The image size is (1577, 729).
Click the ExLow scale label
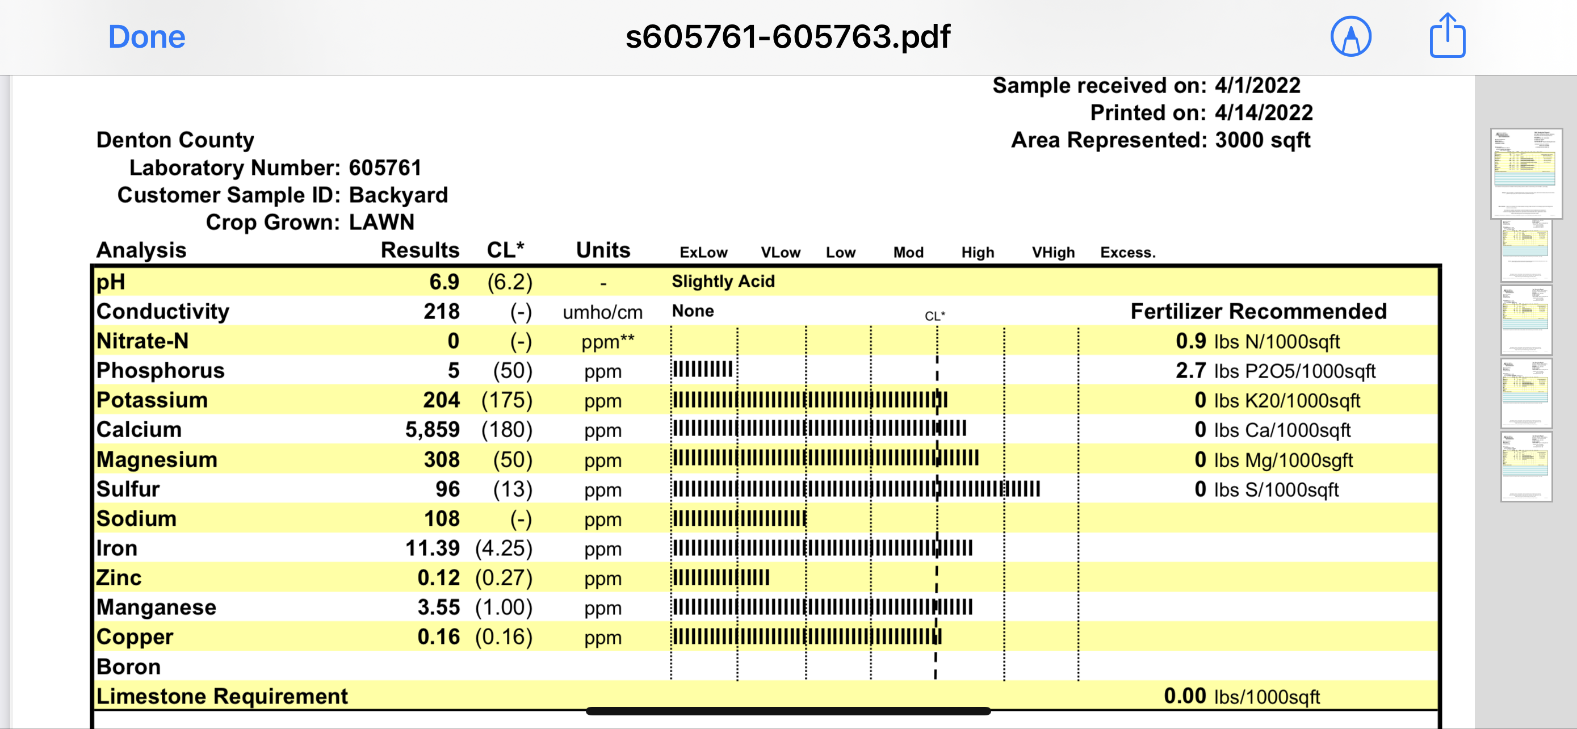pos(703,253)
